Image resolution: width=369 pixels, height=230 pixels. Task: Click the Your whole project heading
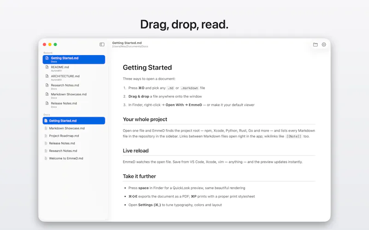point(145,119)
